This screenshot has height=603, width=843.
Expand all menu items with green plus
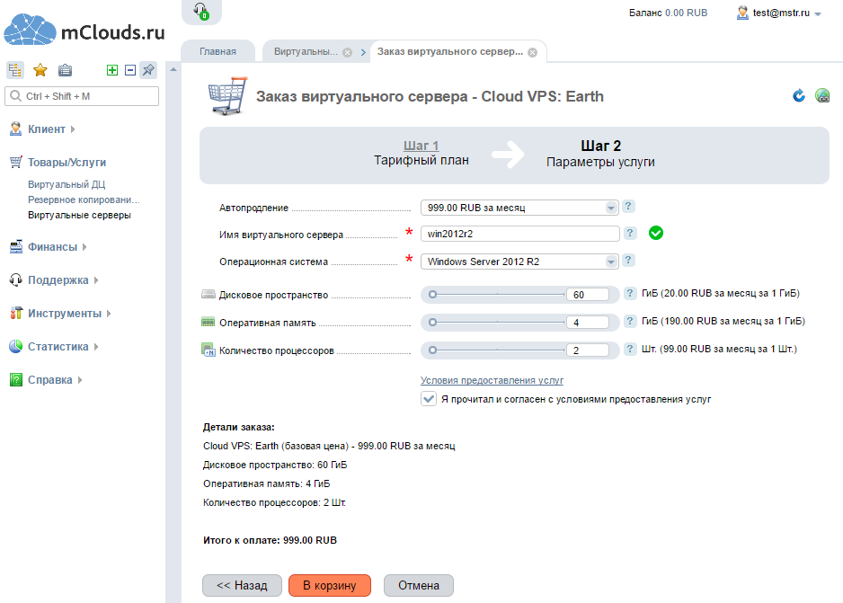point(111,70)
